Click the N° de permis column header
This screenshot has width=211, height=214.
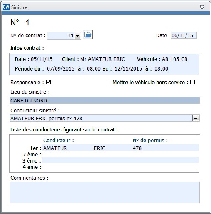(150, 141)
